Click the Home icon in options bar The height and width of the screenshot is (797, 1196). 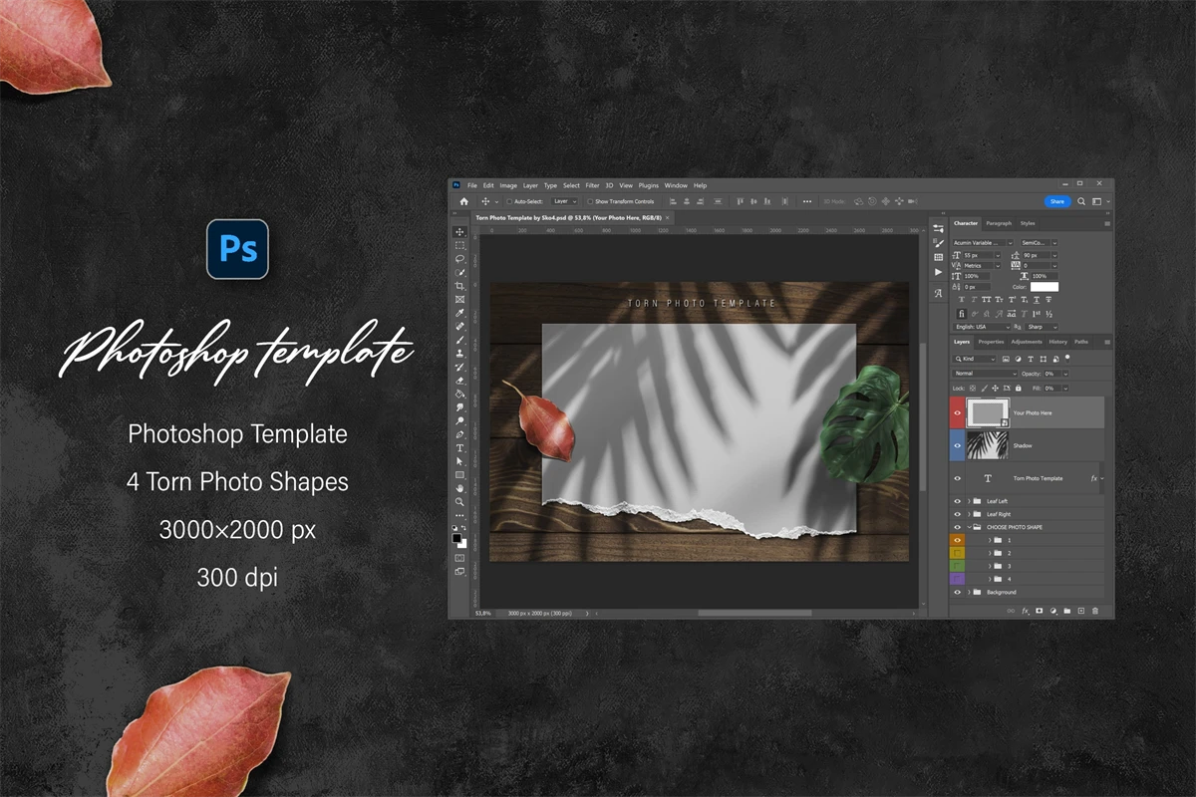click(x=463, y=201)
